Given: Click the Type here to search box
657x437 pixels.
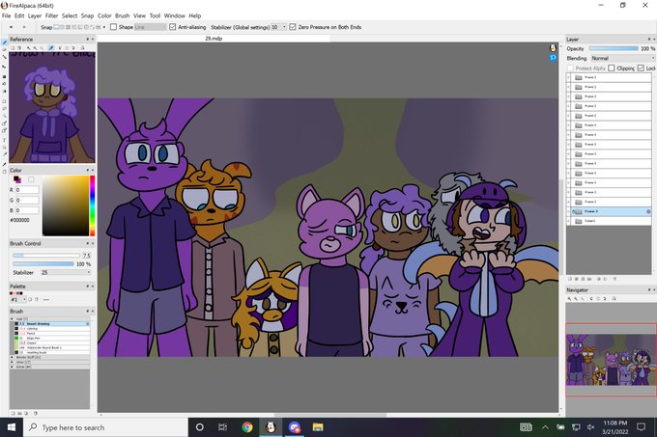Looking at the screenshot, I should tap(105, 427).
